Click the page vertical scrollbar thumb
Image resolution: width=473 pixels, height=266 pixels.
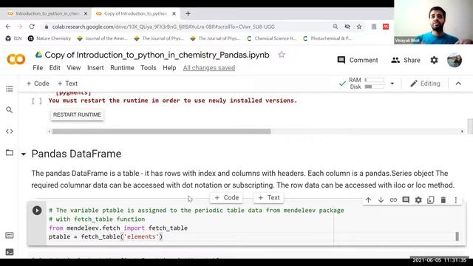(x=470, y=126)
